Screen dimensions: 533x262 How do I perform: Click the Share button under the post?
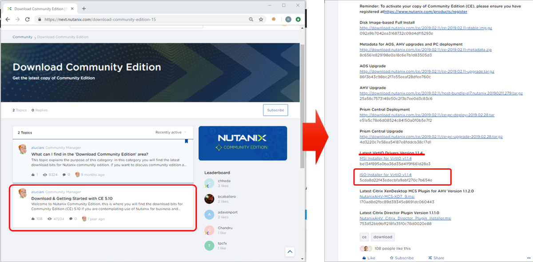click(x=436, y=258)
